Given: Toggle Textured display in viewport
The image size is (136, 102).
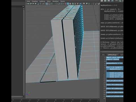Looking at the screenshot, I should [75, 4].
